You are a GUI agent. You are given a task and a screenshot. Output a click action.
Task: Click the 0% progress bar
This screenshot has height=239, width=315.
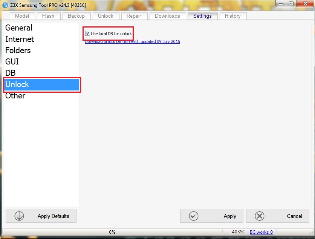pyautogui.click(x=112, y=232)
